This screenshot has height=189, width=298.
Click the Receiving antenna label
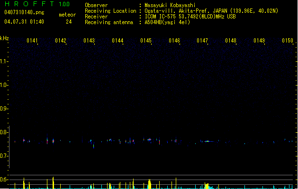(x=109, y=22)
